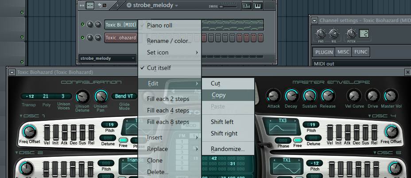Toggle the last step button of Toxic..ohazard row
Viewport: 411px width, 178px height.
(260, 38)
